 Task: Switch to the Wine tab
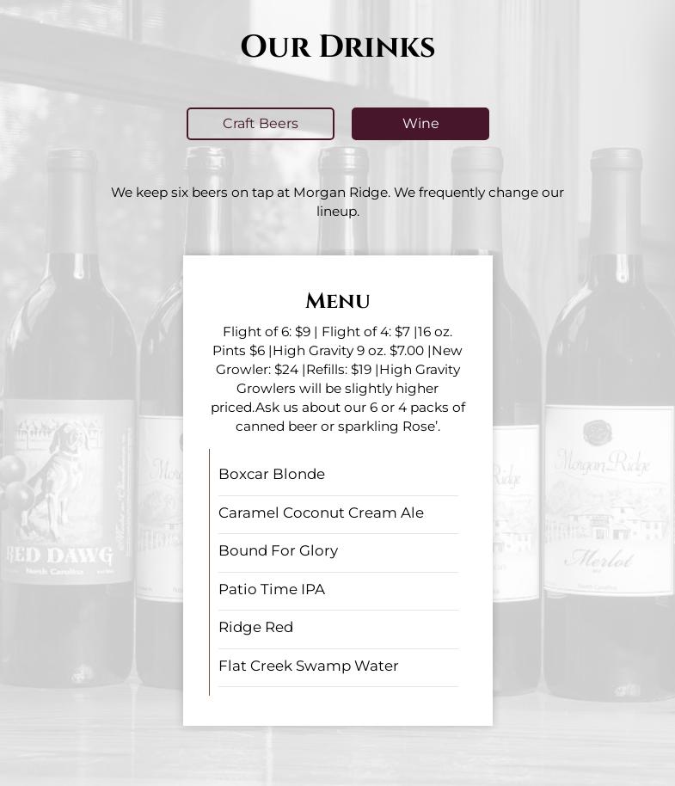click(420, 124)
